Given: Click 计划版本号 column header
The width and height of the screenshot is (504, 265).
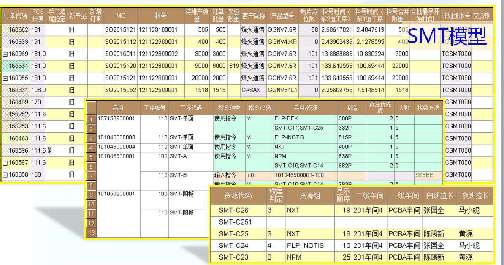Looking at the screenshot, I should point(455,16).
